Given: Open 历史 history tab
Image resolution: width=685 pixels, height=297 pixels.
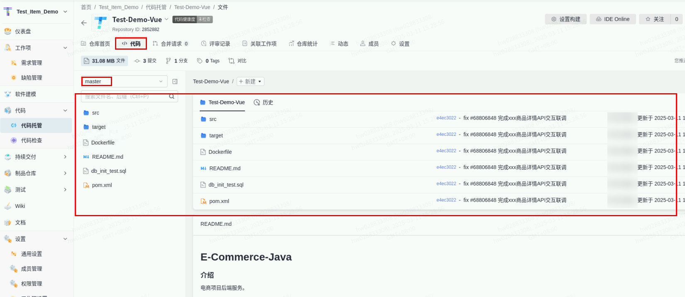Looking at the screenshot, I should (x=263, y=102).
